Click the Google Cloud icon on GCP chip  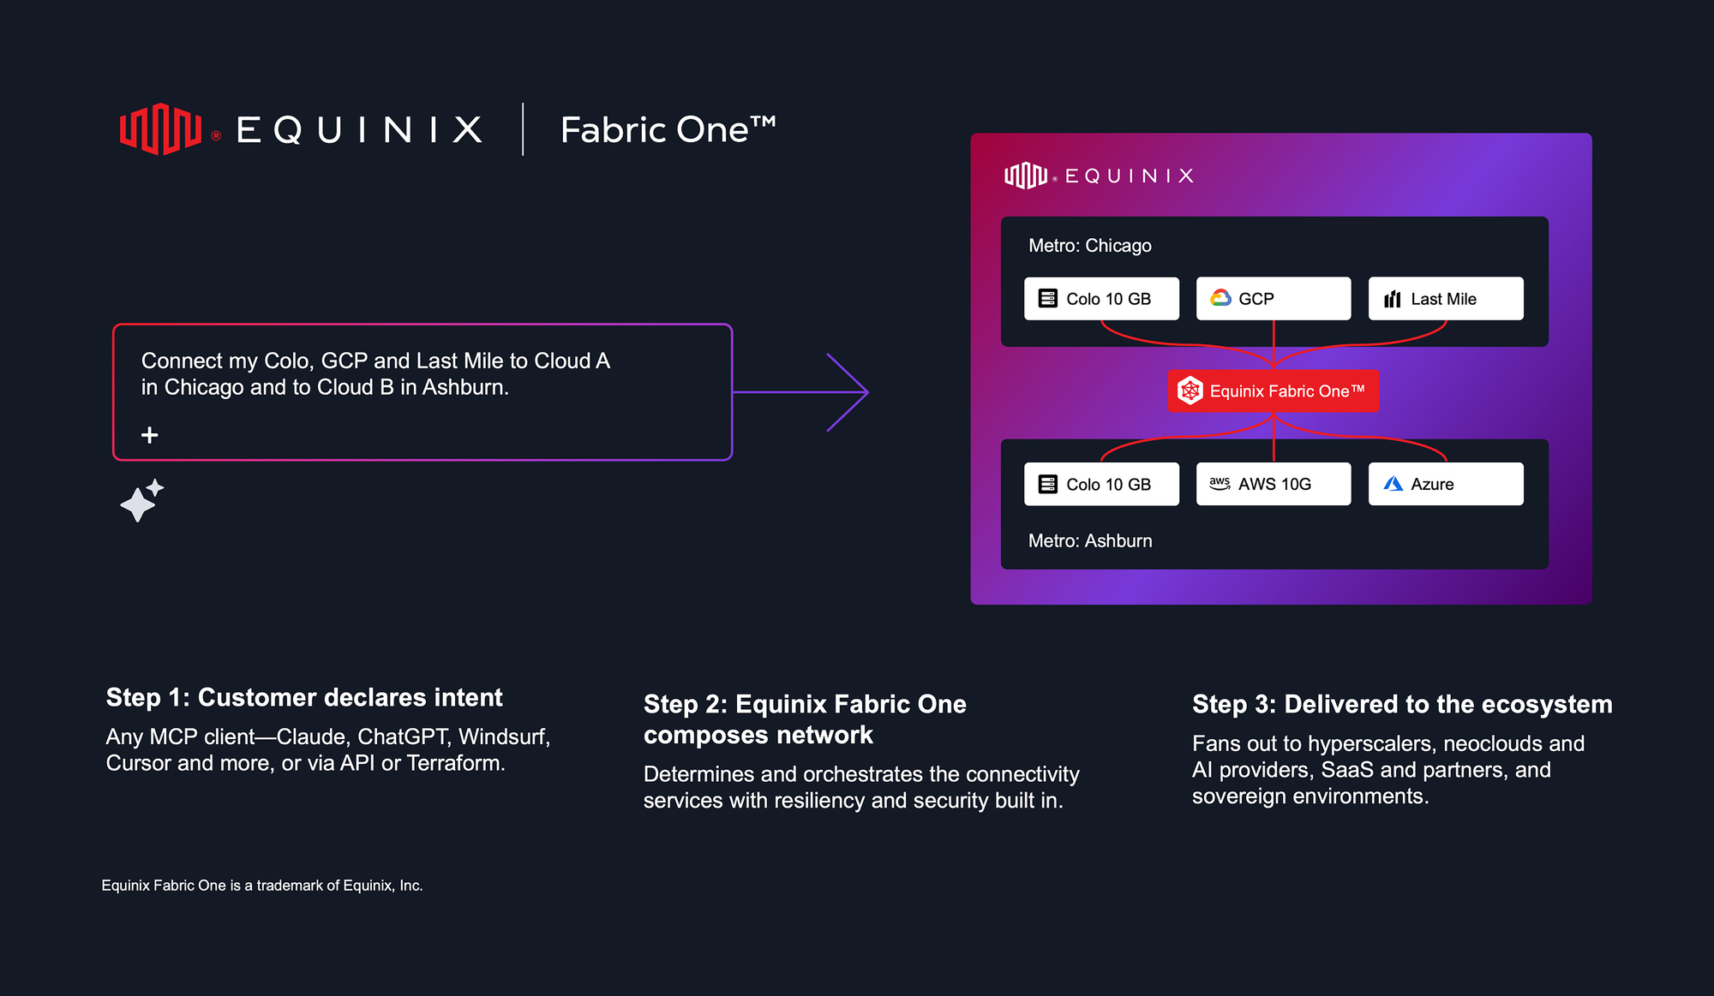tap(1220, 298)
